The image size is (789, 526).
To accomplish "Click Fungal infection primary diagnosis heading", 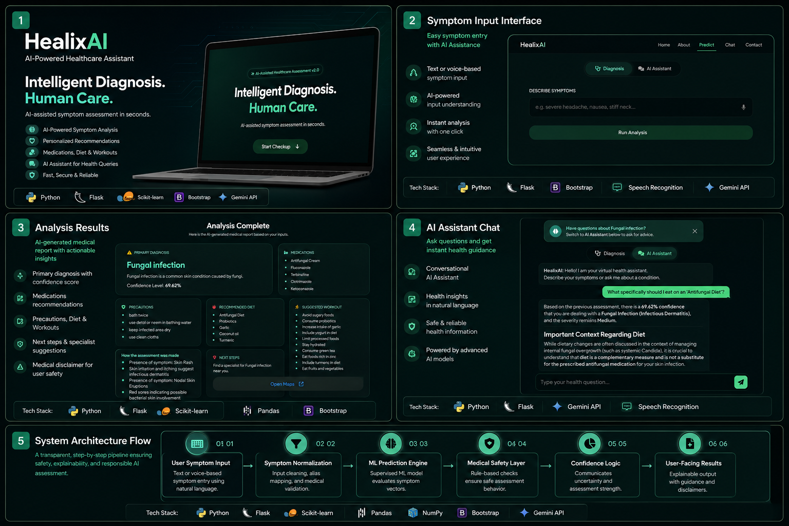I will pyautogui.click(x=156, y=265).
